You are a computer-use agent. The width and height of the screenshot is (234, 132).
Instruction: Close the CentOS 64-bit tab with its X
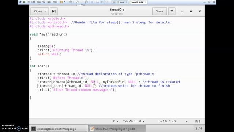click(146, 2)
